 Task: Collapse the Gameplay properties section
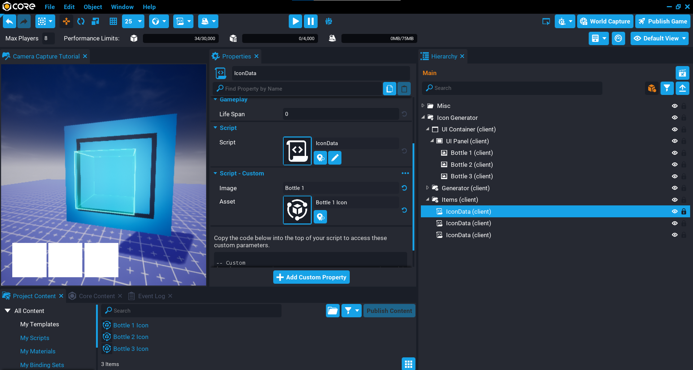coord(215,99)
